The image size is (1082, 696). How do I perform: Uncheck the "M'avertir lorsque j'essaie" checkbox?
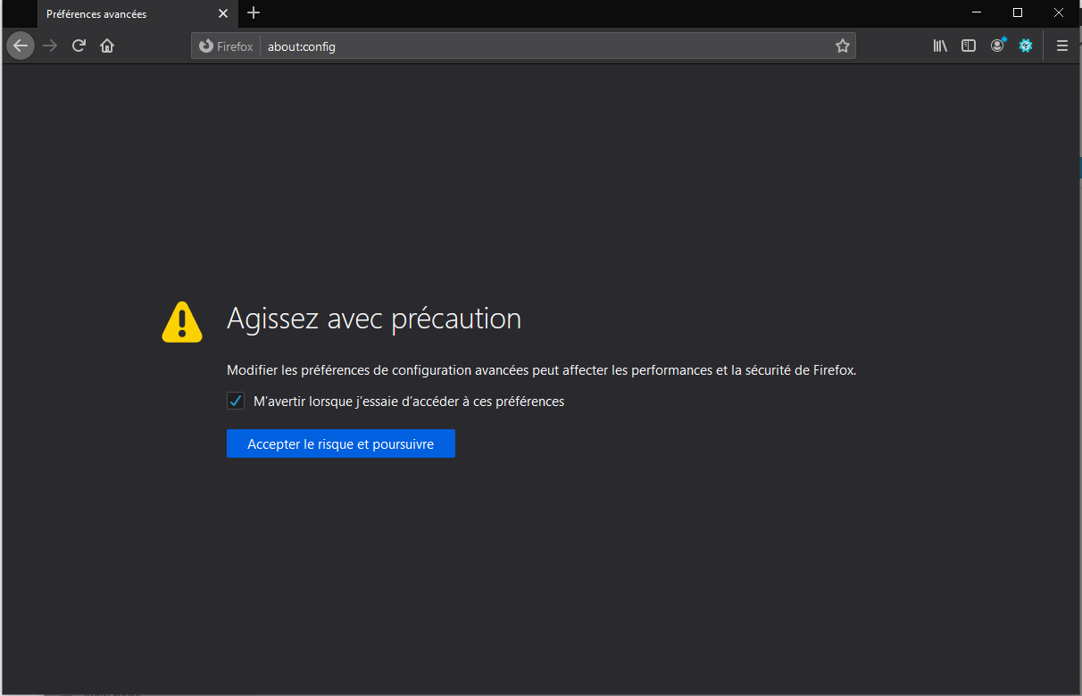click(236, 402)
